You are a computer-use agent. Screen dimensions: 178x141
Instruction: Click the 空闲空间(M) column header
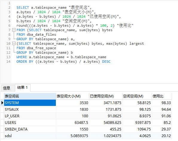click(137, 96)
